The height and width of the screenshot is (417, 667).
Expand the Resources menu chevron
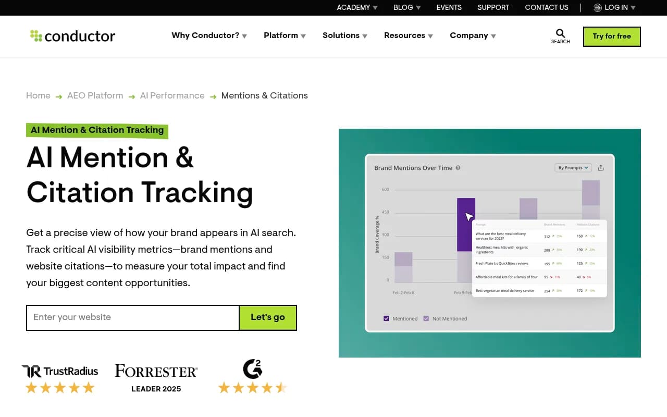(x=430, y=36)
